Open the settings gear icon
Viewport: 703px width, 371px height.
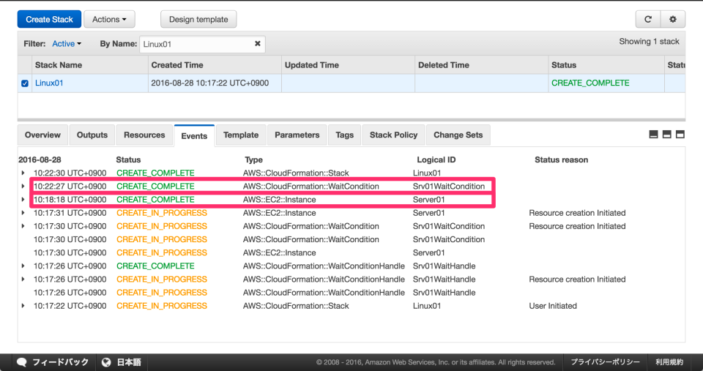pyautogui.click(x=672, y=19)
